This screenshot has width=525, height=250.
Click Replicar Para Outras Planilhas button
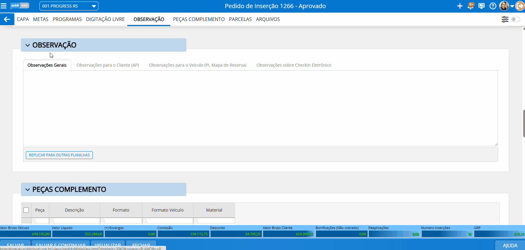(59, 155)
